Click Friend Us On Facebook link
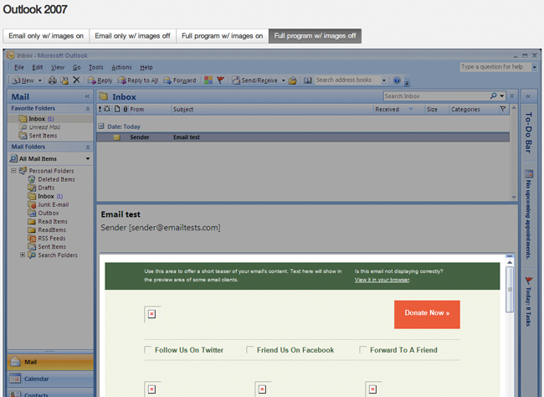The height and width of the screenshot is (397, 544). pyautogui.click(x=295, y=350)
